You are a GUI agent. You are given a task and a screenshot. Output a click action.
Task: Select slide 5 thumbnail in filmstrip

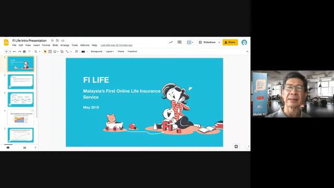point(21,135)
